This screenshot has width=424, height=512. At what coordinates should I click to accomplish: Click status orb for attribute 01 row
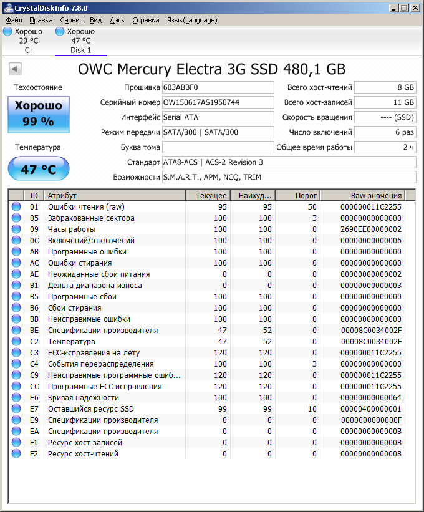pyautogui.click(x=16, y=207)
